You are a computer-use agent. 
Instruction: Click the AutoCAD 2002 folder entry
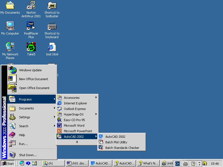tap(77, 136)
